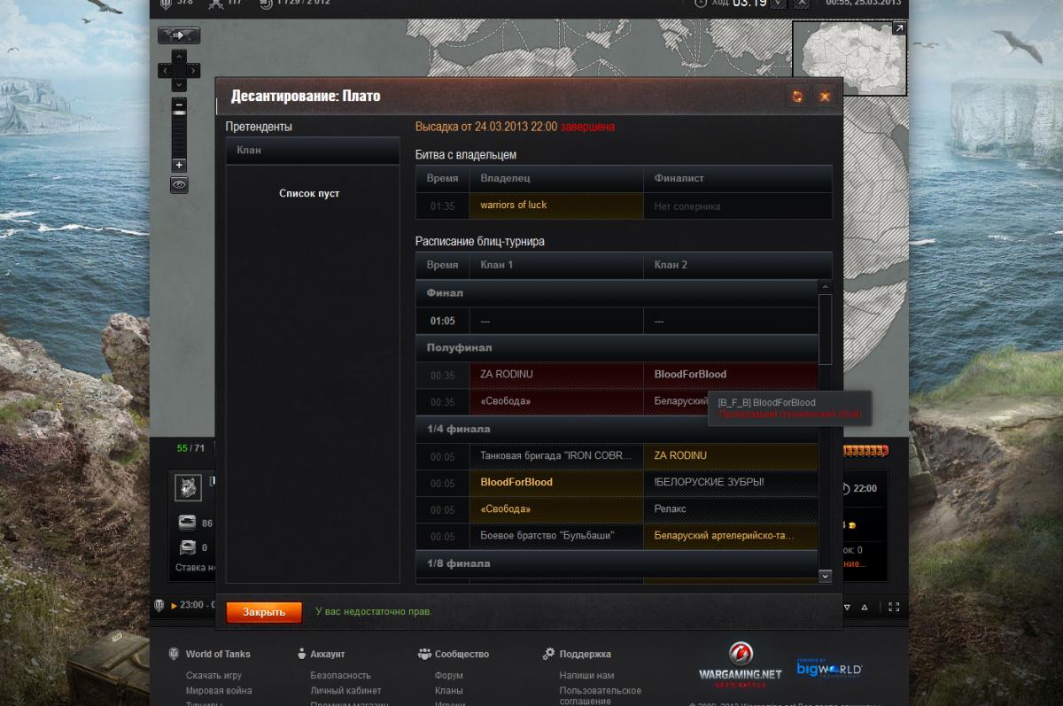Toggle the eye visibility icon under zoom

(179, 184)
